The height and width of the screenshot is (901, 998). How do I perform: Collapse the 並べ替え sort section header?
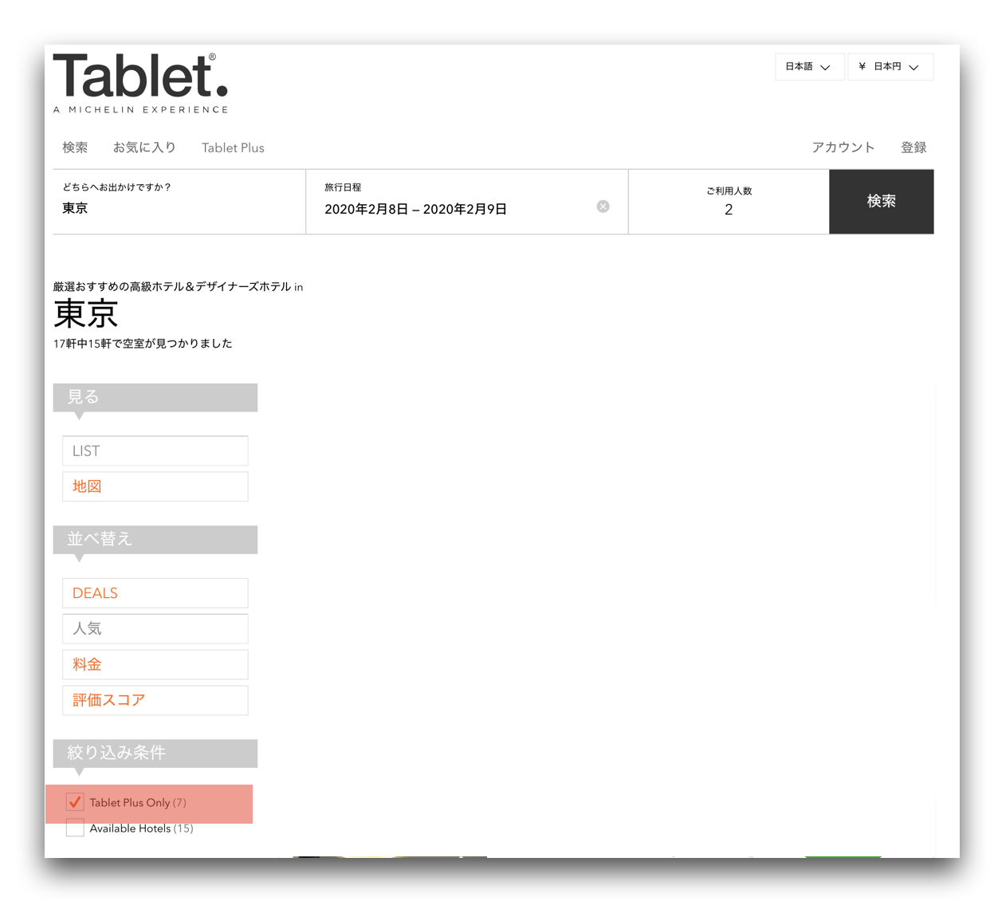155,540
